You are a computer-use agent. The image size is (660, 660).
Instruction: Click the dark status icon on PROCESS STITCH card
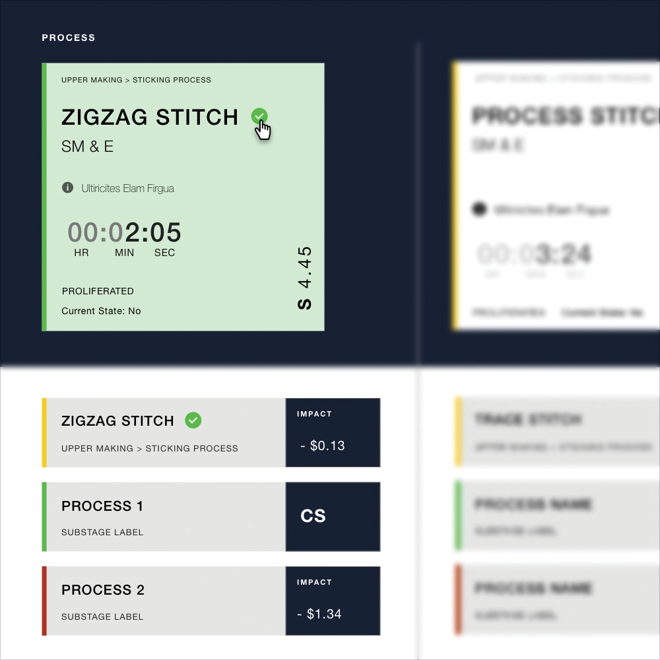click(x=478, y=209)
